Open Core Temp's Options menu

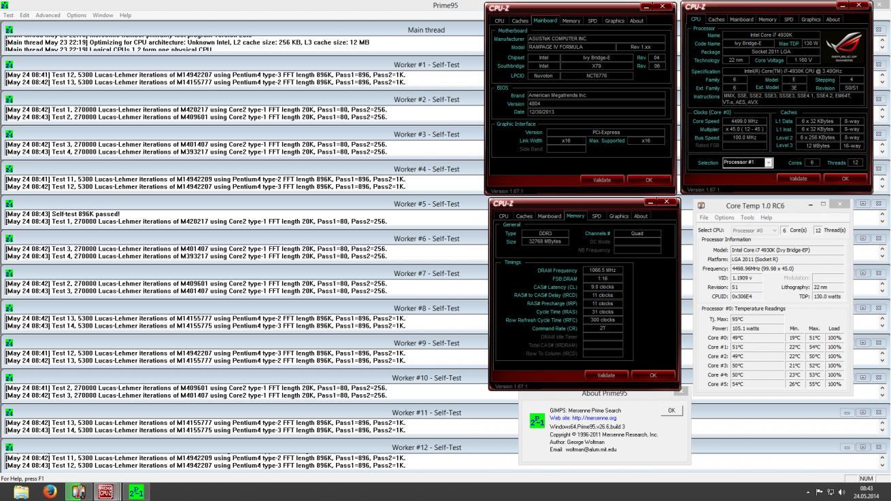[724, 218]
